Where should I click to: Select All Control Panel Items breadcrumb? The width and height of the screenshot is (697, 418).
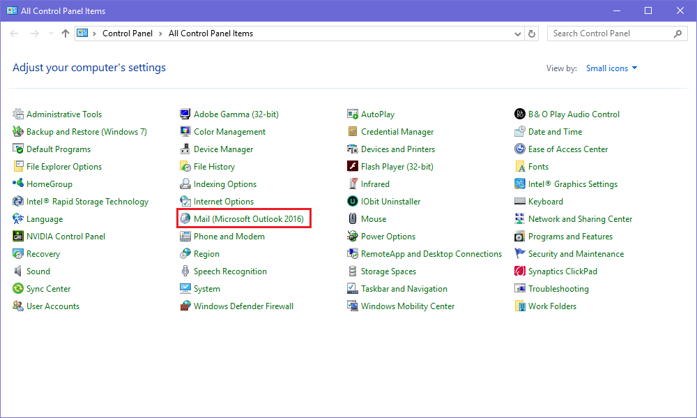tap(210, 33)
